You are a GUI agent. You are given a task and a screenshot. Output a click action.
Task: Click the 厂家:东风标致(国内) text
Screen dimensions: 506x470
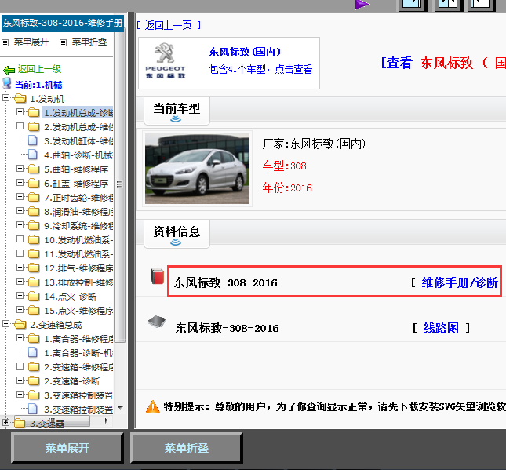(x=314, y=144)
